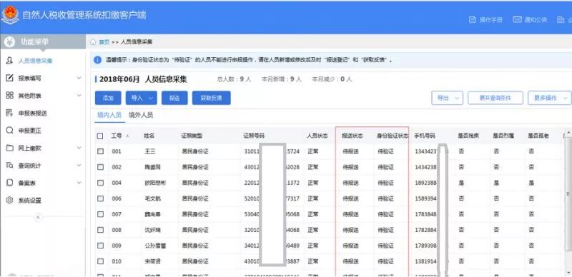Switch to the 境外人员 tab
572x277 pixels.
pyautogui.click(x=141, y=115)
